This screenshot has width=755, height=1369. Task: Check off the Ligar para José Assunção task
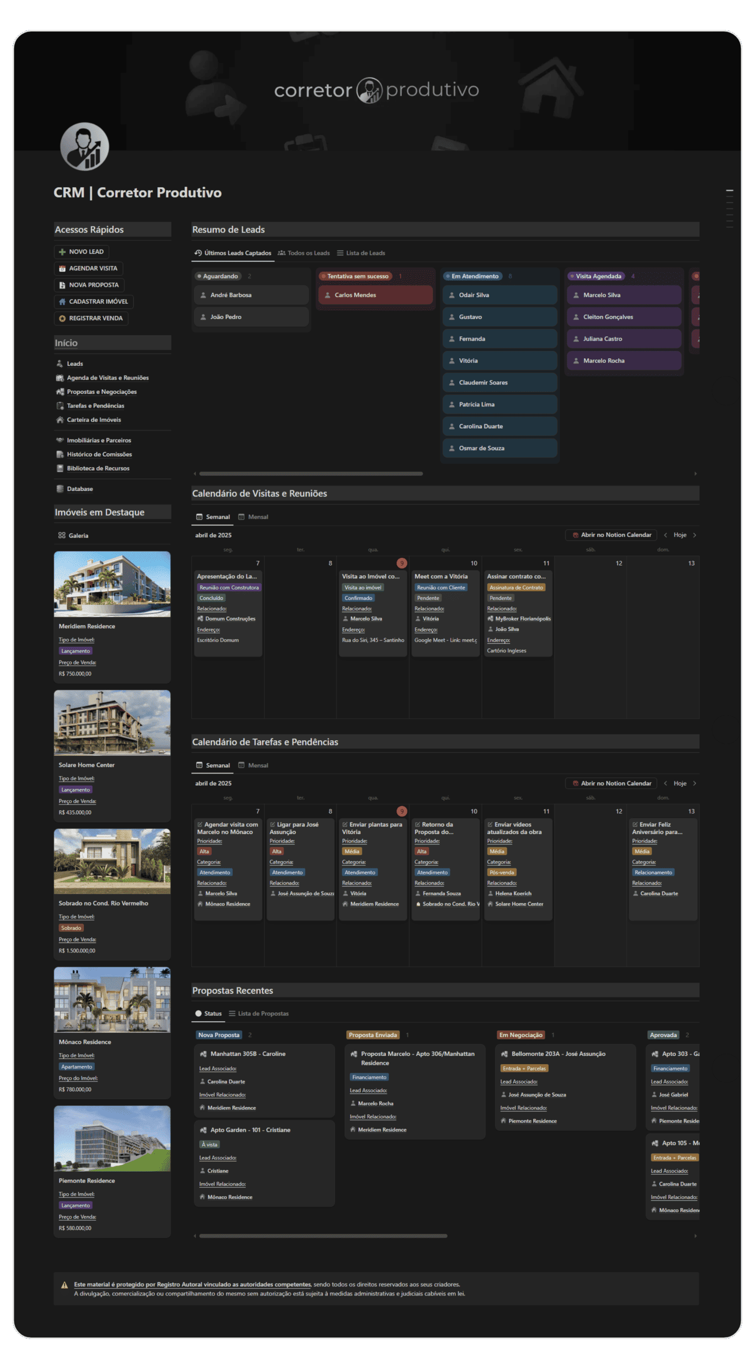point(273,825)
